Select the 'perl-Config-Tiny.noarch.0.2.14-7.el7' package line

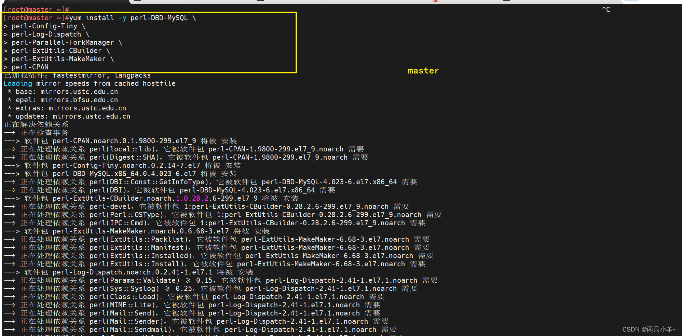pos(122,165)
